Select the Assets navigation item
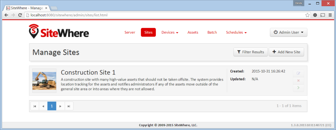 tap(193, 32)
